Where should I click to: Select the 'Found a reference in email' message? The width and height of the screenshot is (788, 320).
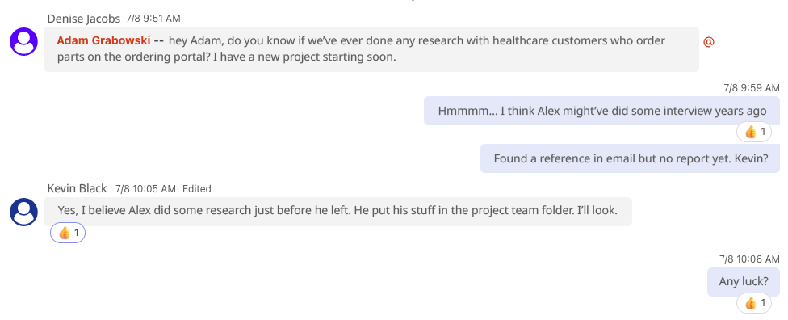pos(631,158)
